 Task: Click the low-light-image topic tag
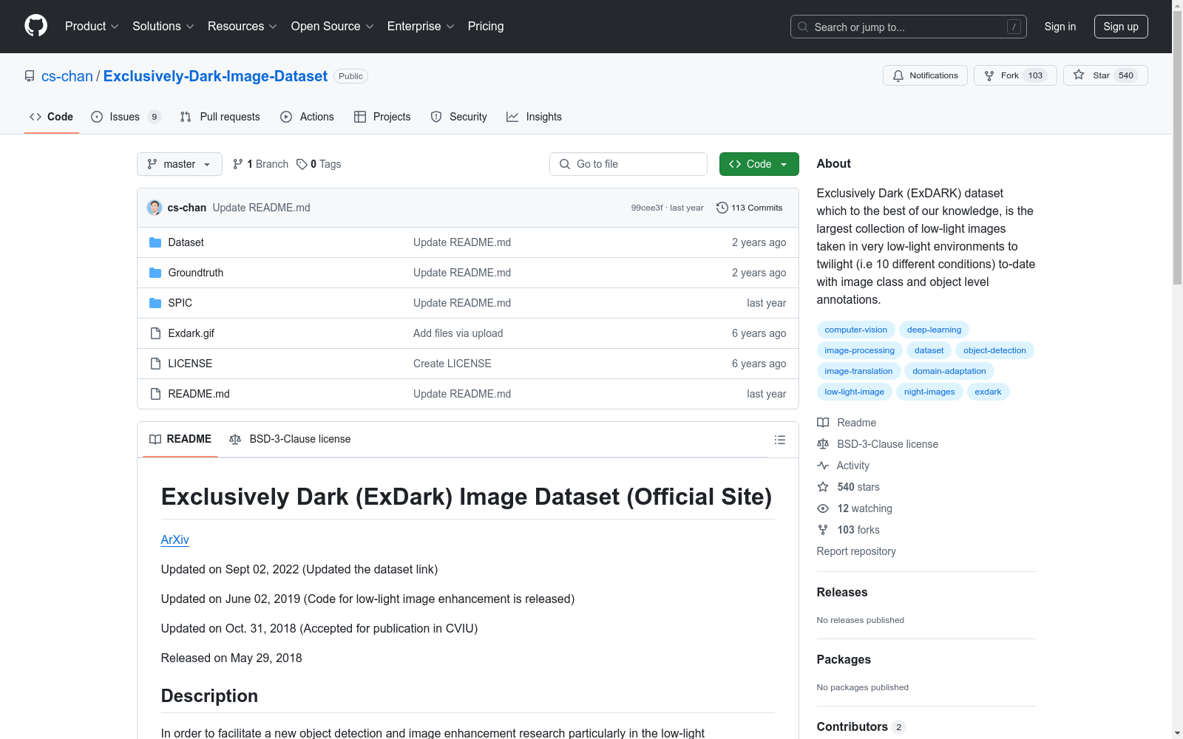point(855,392)
